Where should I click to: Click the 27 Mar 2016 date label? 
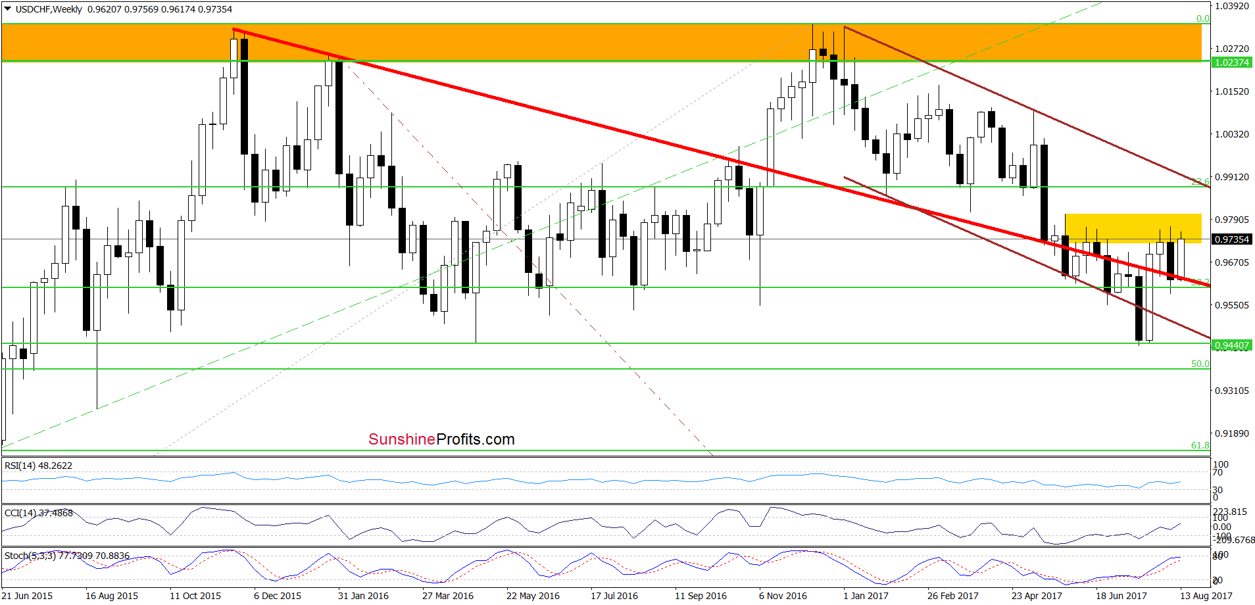click(x=448, y=596)
